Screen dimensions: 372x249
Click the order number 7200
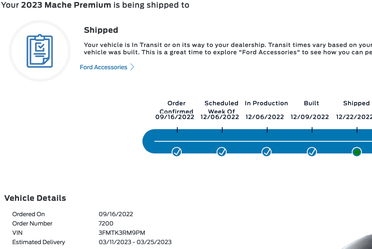106,223
